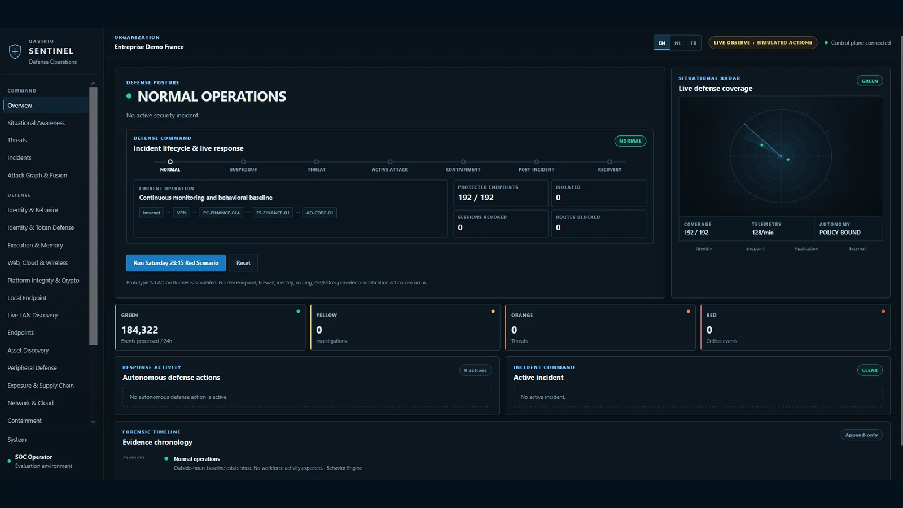The width and height of the screenshot is (903, 508).
Task: Switch language to FR
Action: (x=694, y=43)
